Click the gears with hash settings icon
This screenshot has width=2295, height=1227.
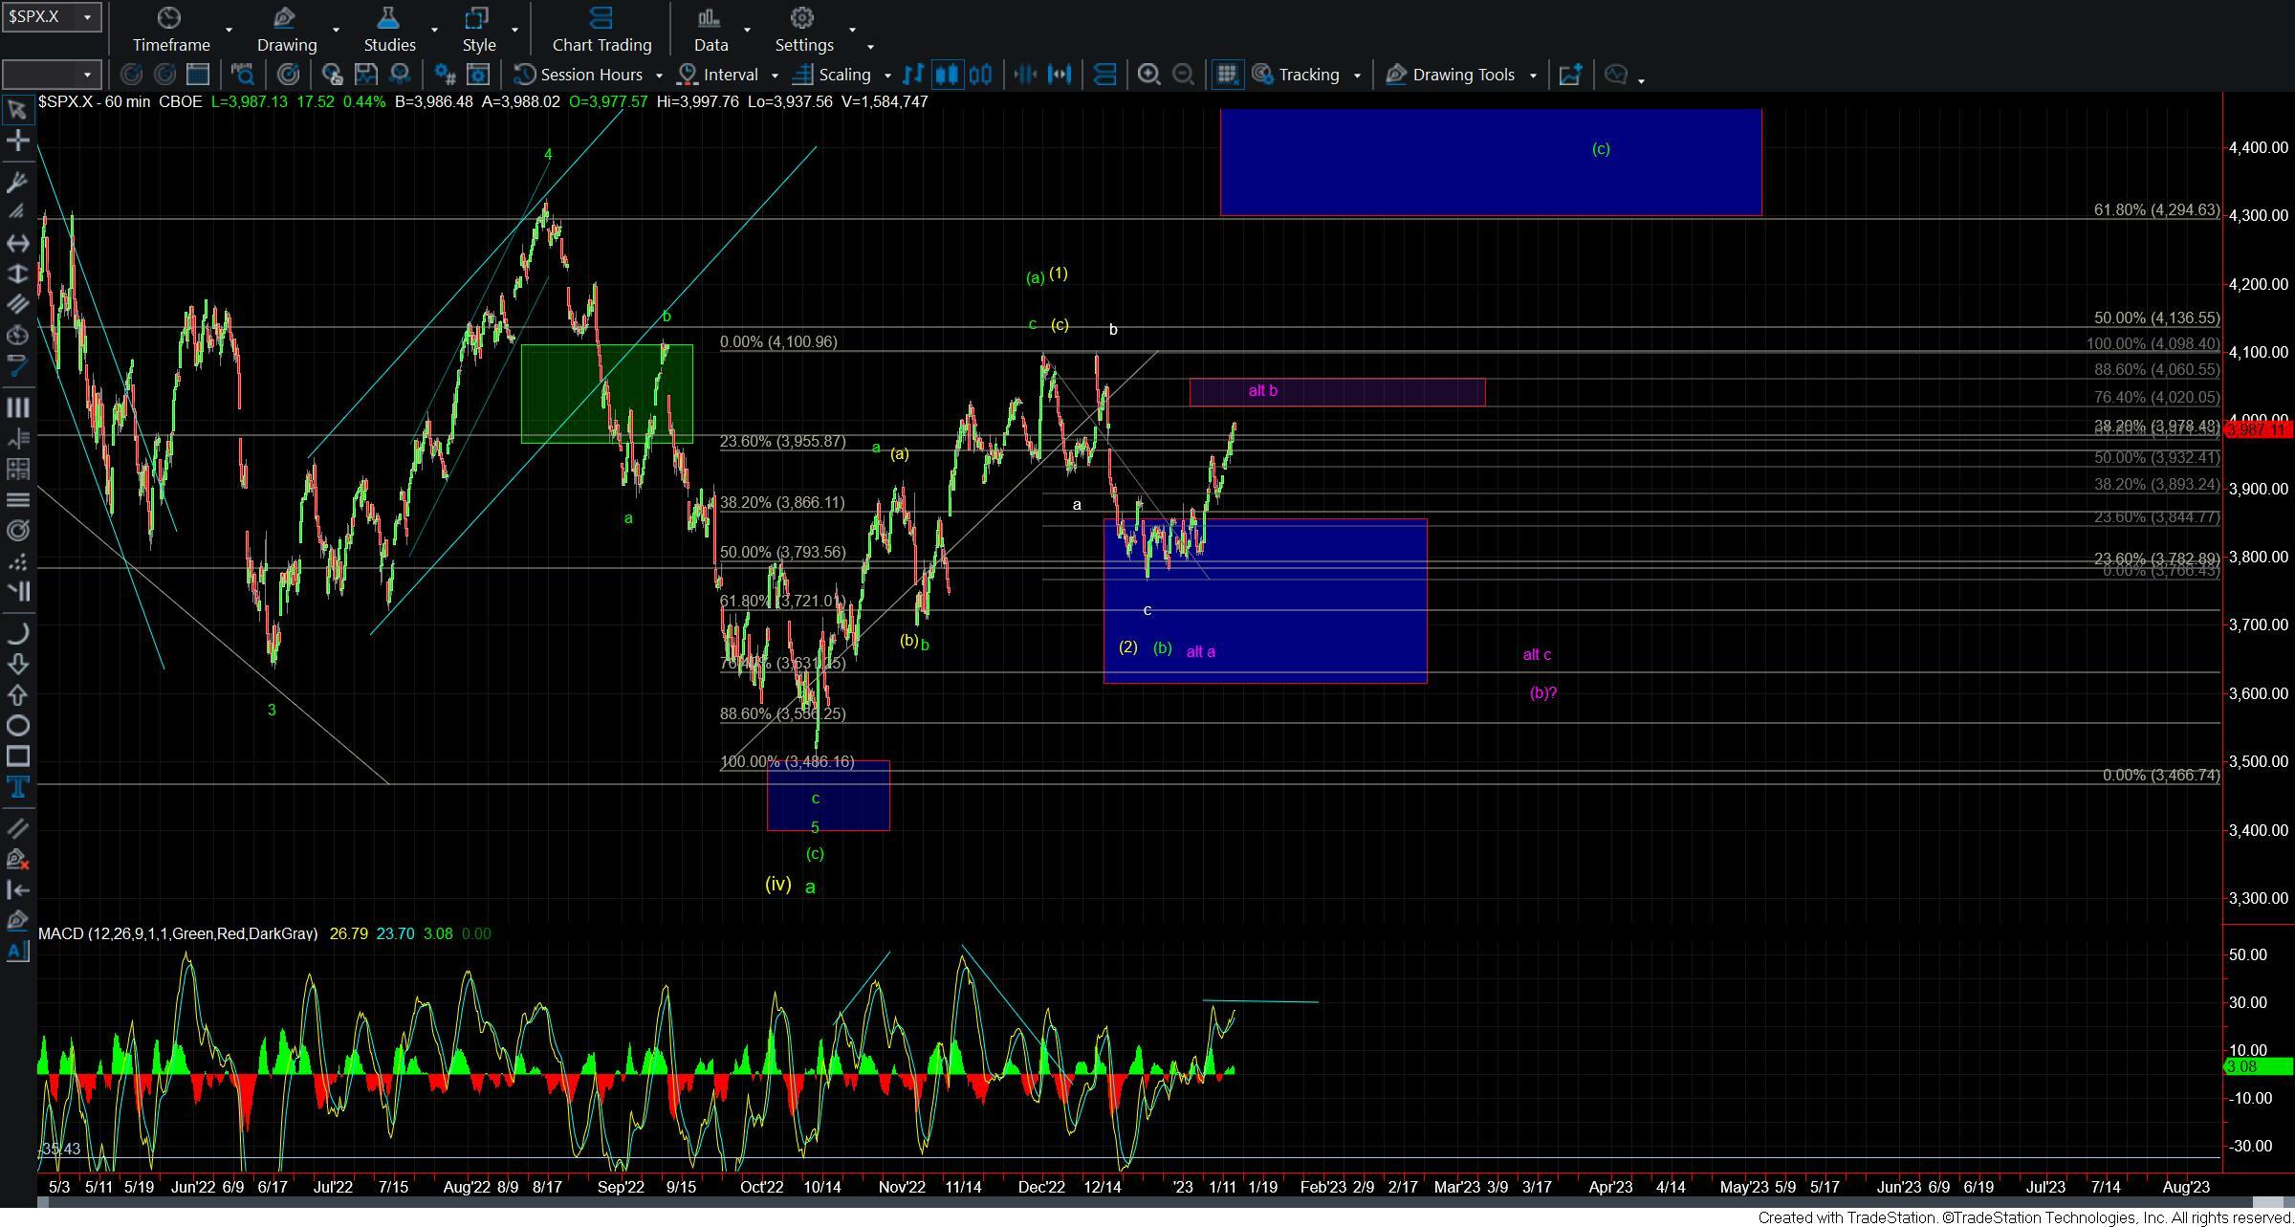[445, 75]
